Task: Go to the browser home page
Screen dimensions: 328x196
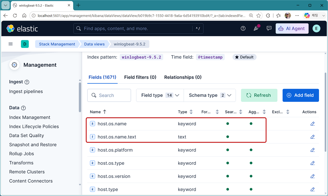Action: coord(24,15)
